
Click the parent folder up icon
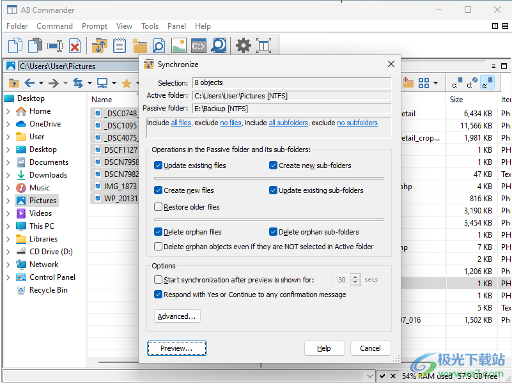pos(13,83)
